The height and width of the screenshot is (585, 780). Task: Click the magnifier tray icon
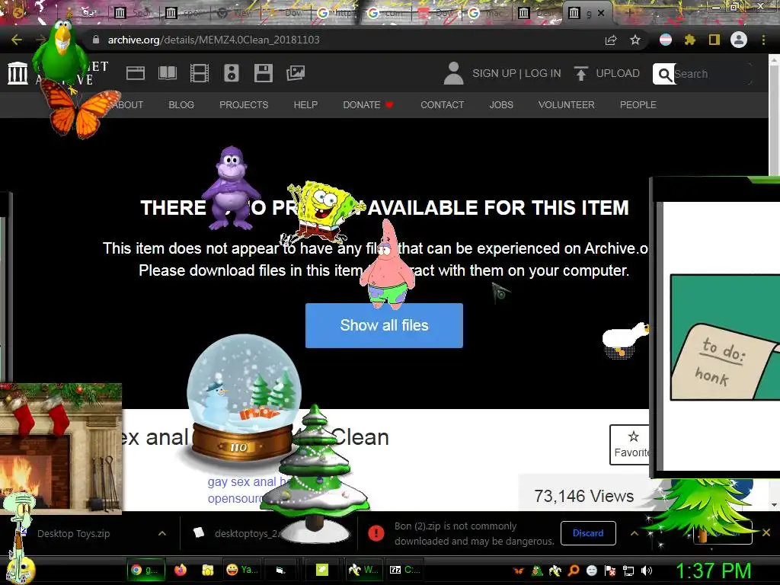(574, 571)
